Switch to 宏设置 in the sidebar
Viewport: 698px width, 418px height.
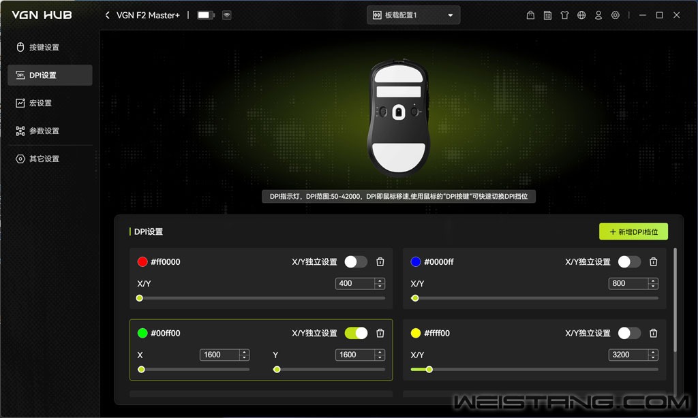click(x=40, y=103)
